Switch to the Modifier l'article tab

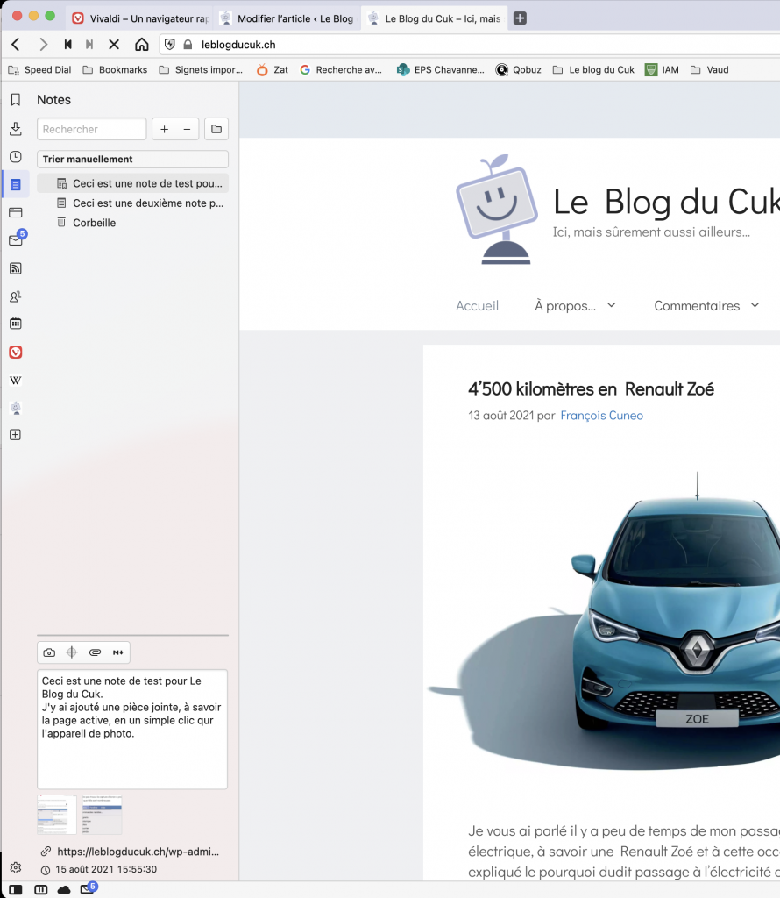[x=287, y=18]
